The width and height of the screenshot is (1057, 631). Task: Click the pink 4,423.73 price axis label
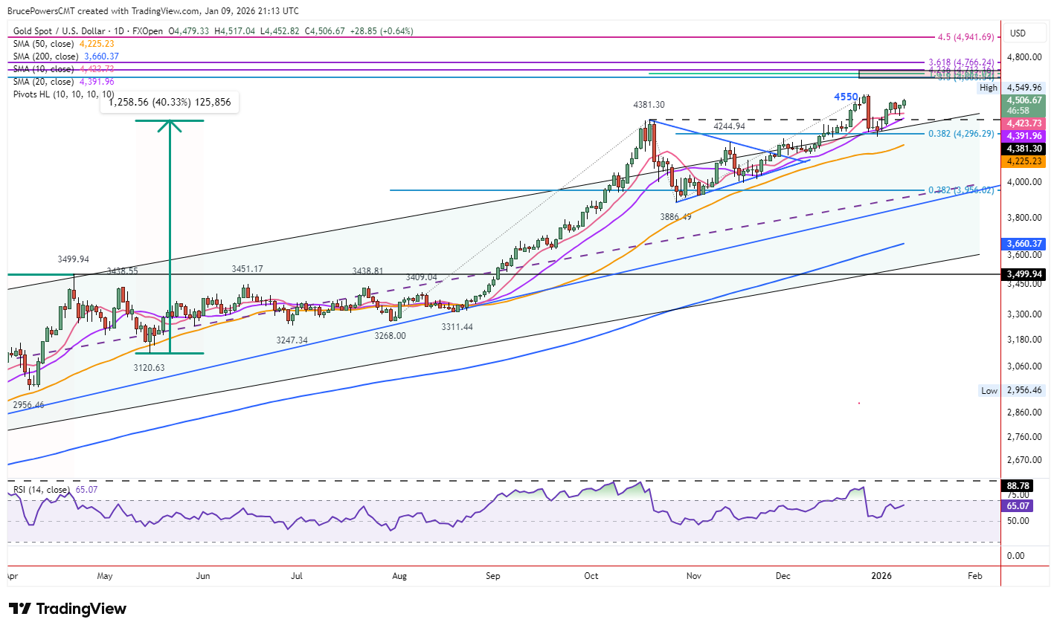1024,123
